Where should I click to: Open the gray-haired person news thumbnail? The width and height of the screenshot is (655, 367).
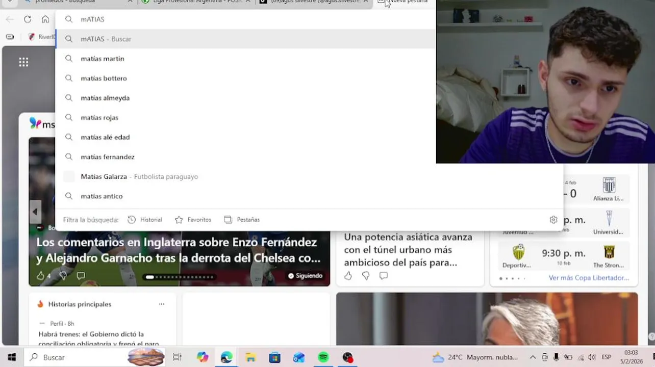487,319
